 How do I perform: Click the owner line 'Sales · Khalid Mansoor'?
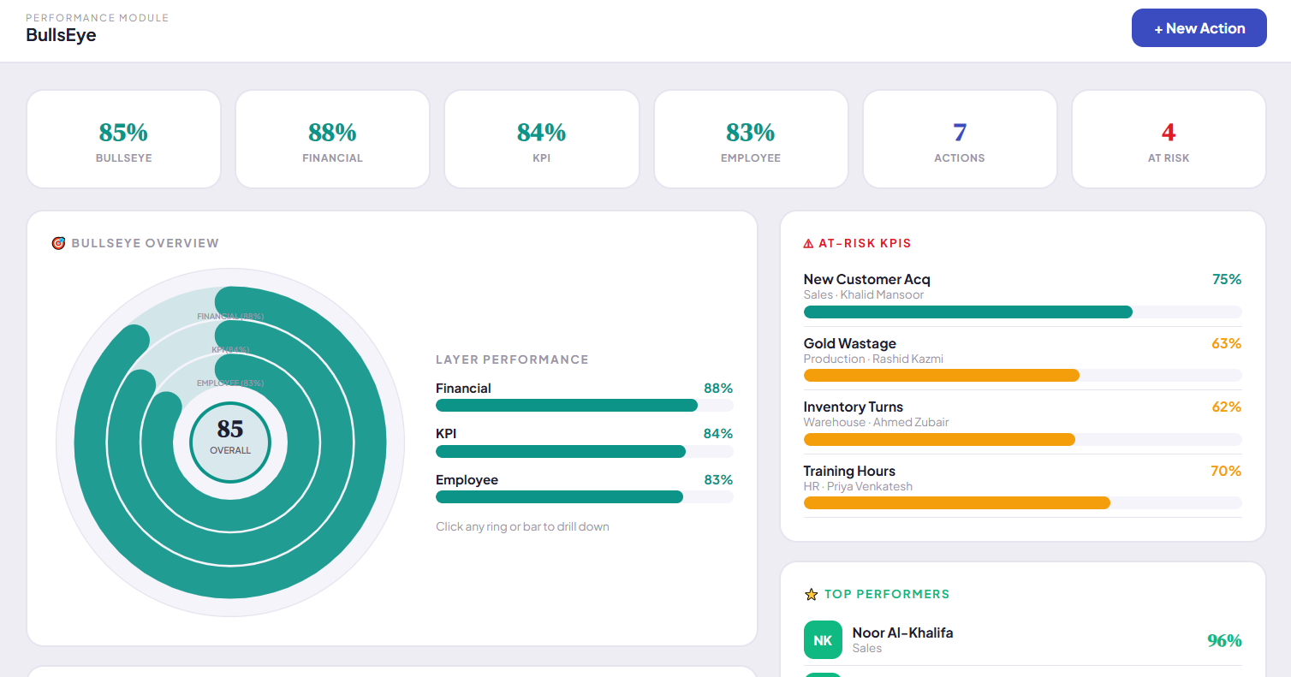click(863, 295)
